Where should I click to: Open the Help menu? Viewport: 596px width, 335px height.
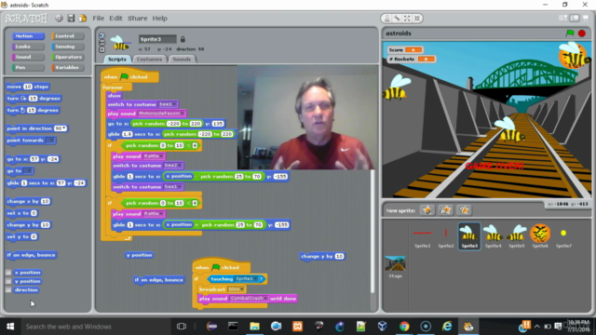click(x=159, y=19)
